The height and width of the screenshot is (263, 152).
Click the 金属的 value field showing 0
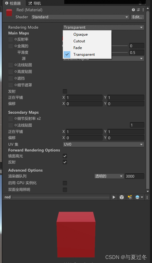point(137,46)
